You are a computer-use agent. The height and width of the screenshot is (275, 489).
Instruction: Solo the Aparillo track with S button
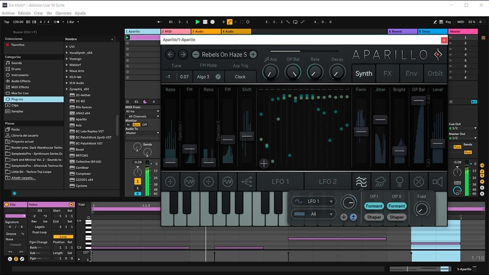coord(138,188)
